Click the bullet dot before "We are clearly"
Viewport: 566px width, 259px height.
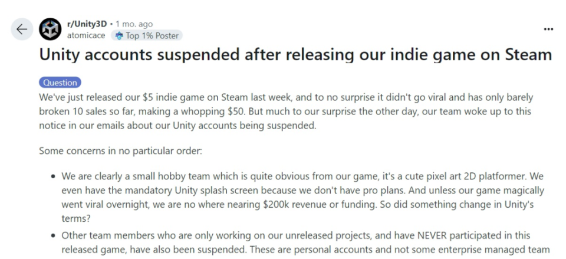point(54,176)
